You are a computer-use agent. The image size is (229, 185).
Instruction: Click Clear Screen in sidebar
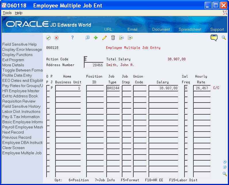[x=14, y=148]
